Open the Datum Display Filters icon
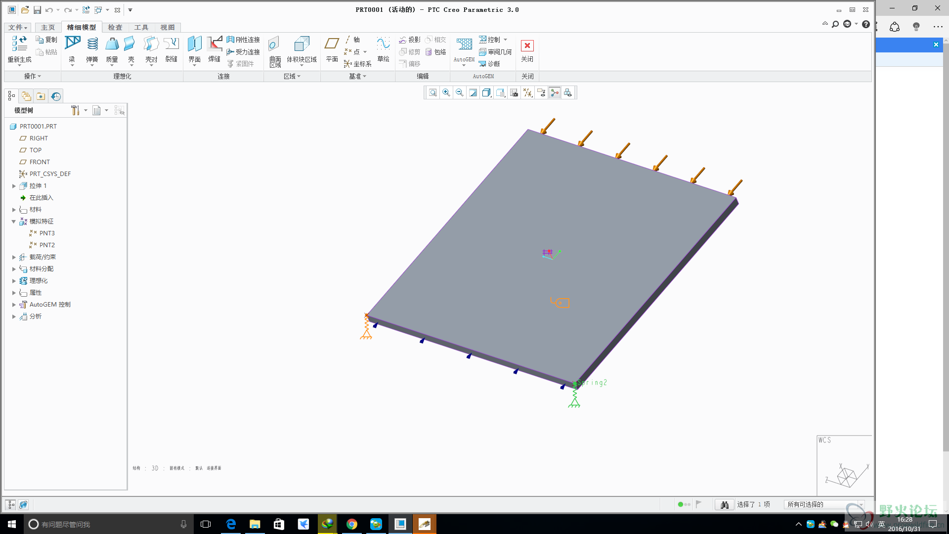The image size is (949, 534). click(528, 93)
